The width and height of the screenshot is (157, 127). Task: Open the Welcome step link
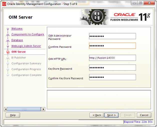tap(17, 29)
